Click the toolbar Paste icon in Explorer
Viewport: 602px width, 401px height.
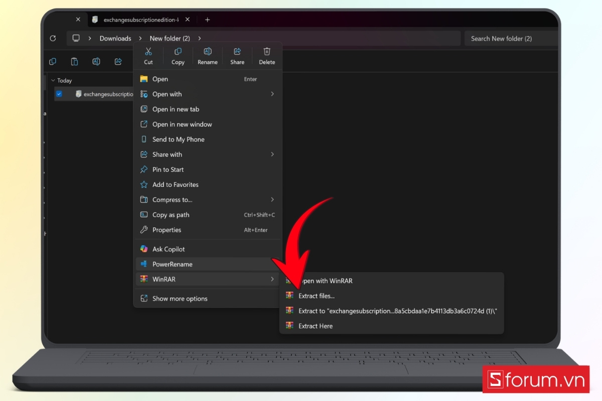pyautogui.click(x=74, y=62)
